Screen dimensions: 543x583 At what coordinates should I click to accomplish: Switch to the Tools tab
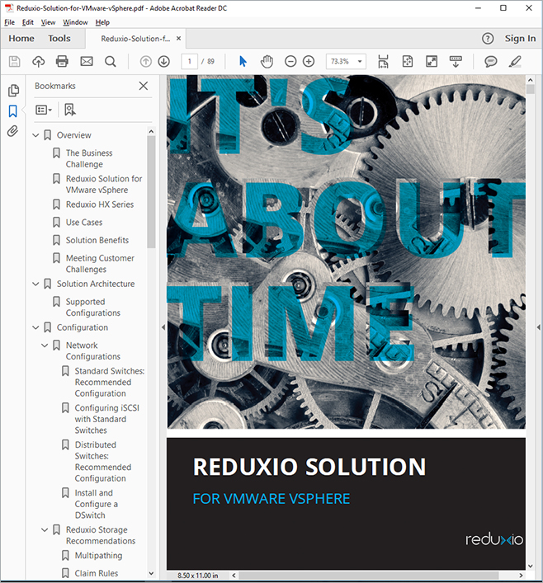pos(59,38)
